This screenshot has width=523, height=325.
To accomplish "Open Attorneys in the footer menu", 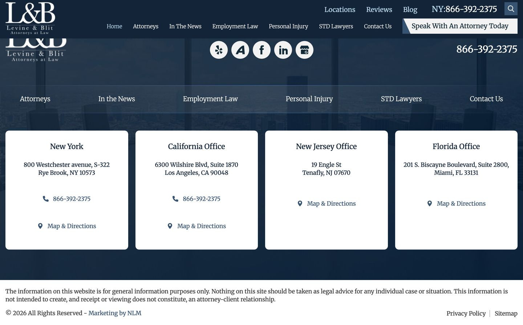I will (x=35, y=99).
